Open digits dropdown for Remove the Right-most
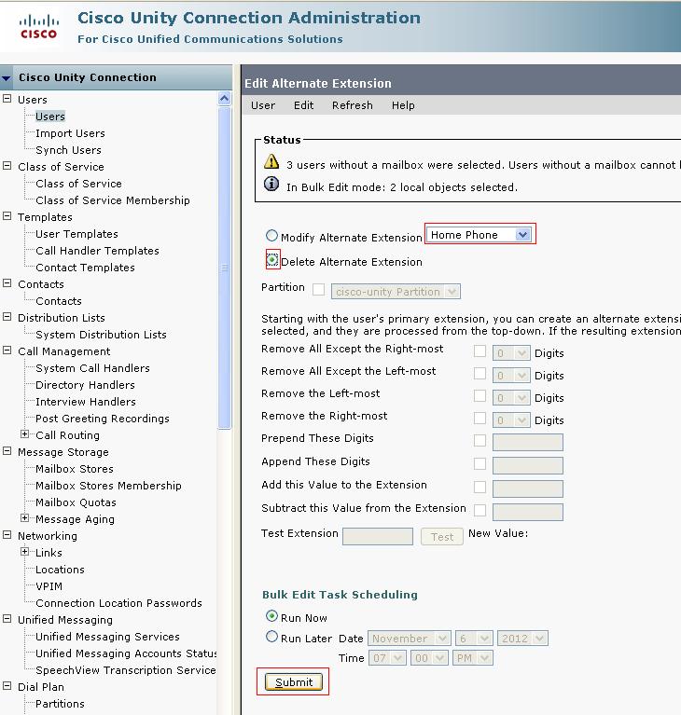Screen dimensions: 681x715 511,420
